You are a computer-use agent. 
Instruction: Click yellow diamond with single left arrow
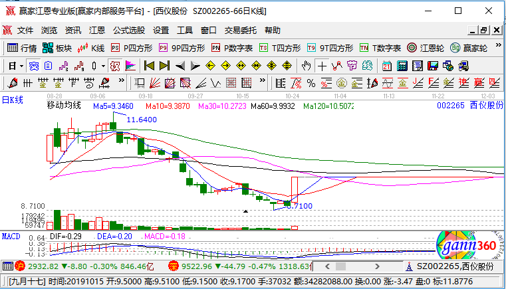click(210, 66)
